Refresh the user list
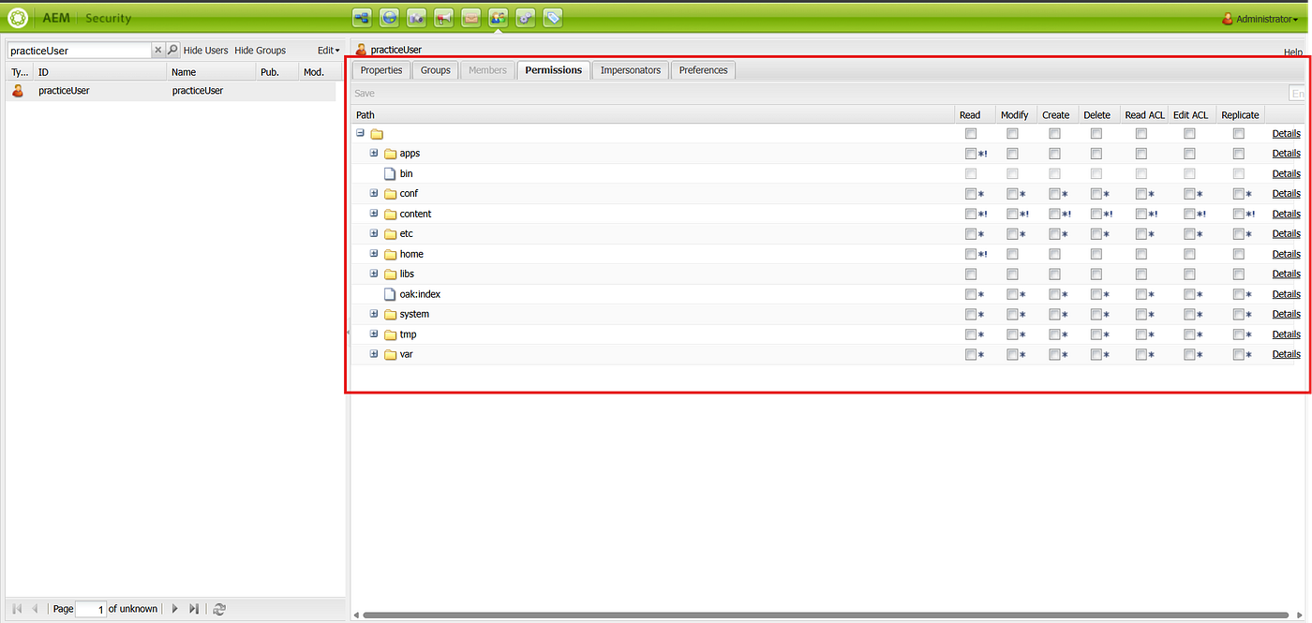 [219, 609]
